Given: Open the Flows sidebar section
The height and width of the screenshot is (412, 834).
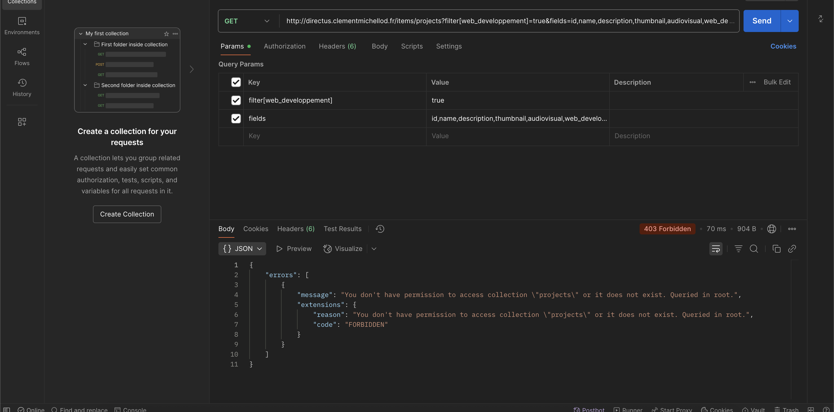Looking at the screenshot, I should [x=22, y=57].
